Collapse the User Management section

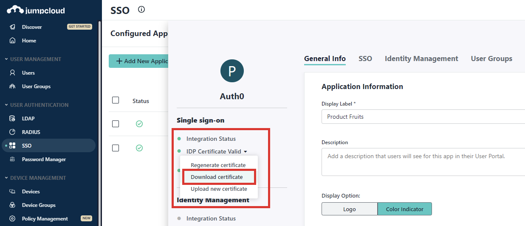point(33,59)
